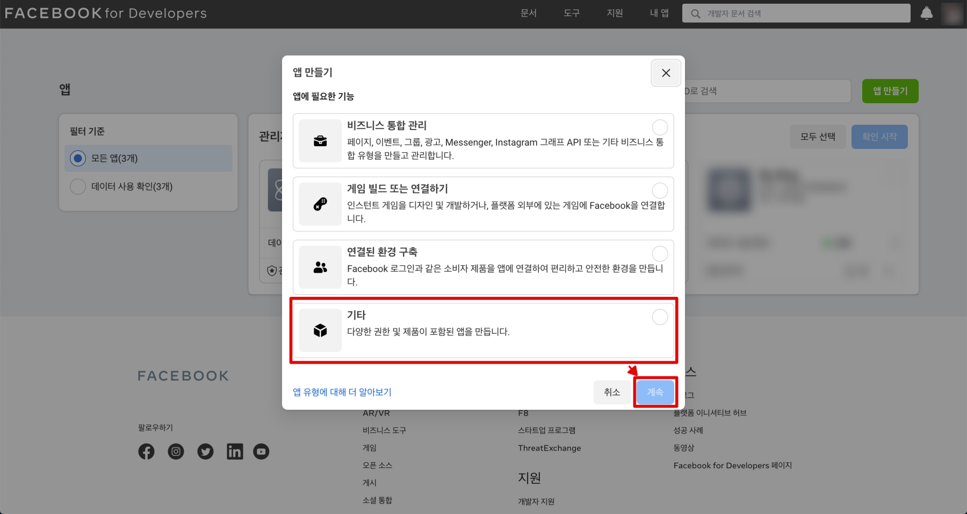The height and width of the screenshot is (514, 967).
Task: Open the AR/VR footer link
Action: tap(376, 413)
